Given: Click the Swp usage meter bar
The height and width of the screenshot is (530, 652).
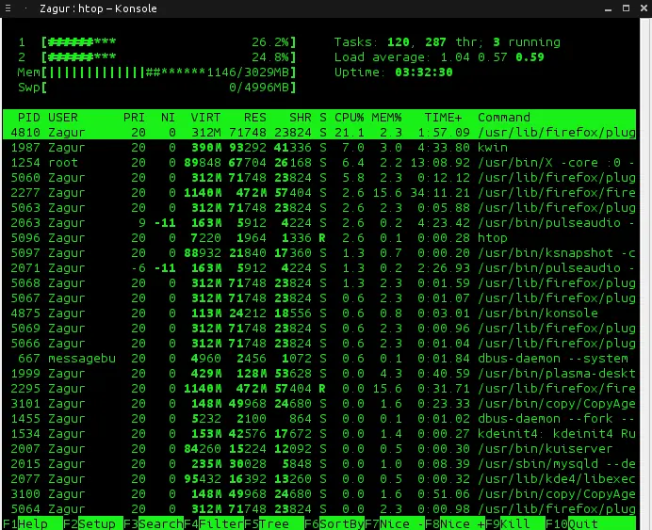Looking at the screenshot, I should click(x=169, y=88).
